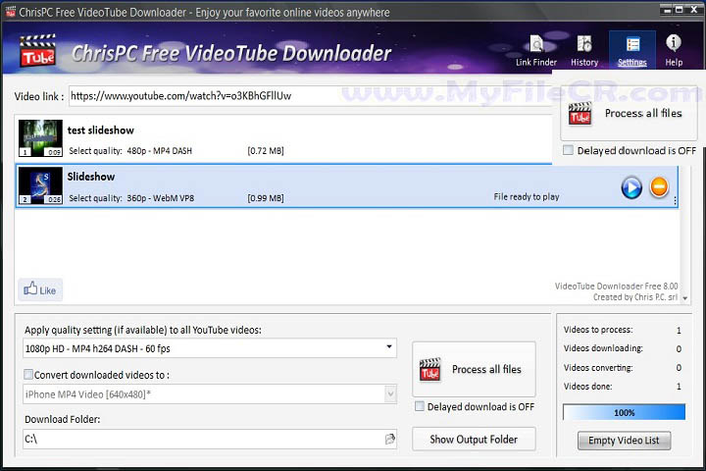
Task: Click the 100% progress bar
Action: pyautogui.click(x=624, y=412)
